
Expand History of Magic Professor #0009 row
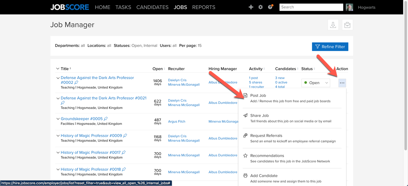click(58, 136)
